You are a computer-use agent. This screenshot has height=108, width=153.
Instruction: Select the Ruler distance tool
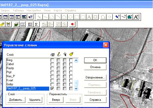click(x=23, y=24)
